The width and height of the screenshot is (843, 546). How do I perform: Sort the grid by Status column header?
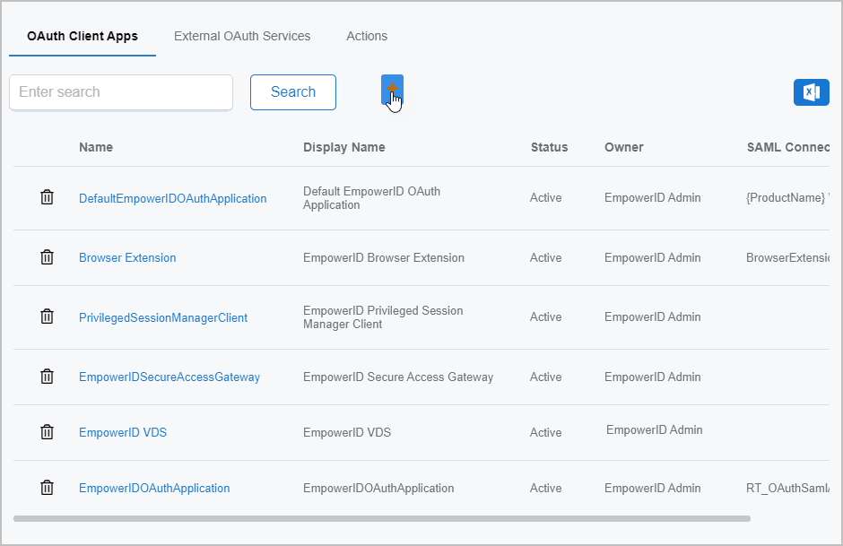(x=549, y=148)
